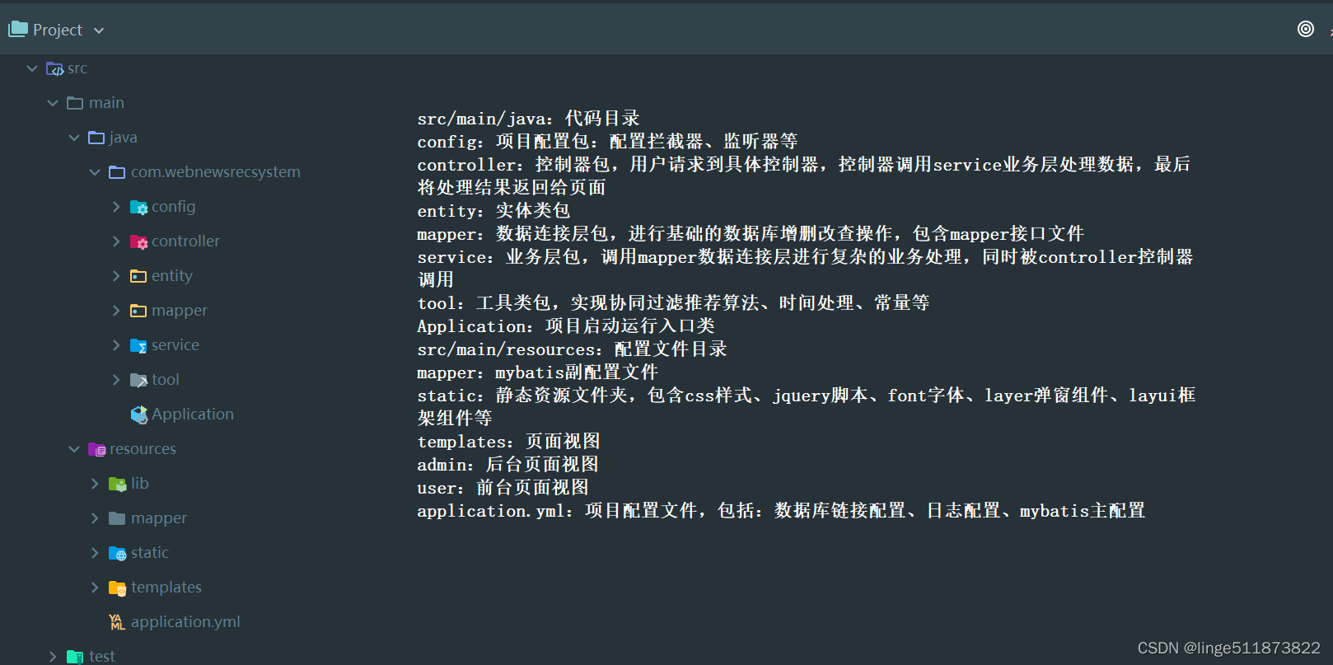Select the lib folder label
The width and height of the screenshot is (1333, 665).
[140, 484]
